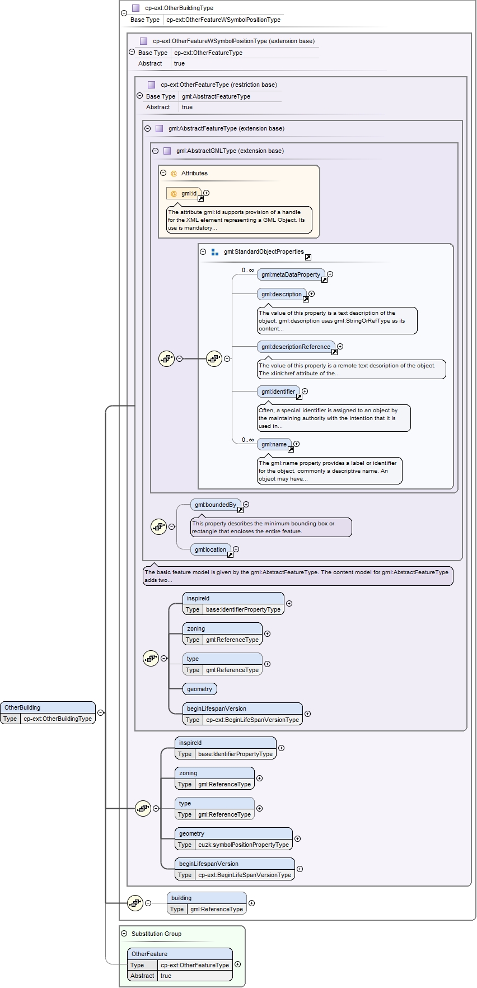
Task: Expand OtherFeature in Substitution Group
Action: [237, 964]
